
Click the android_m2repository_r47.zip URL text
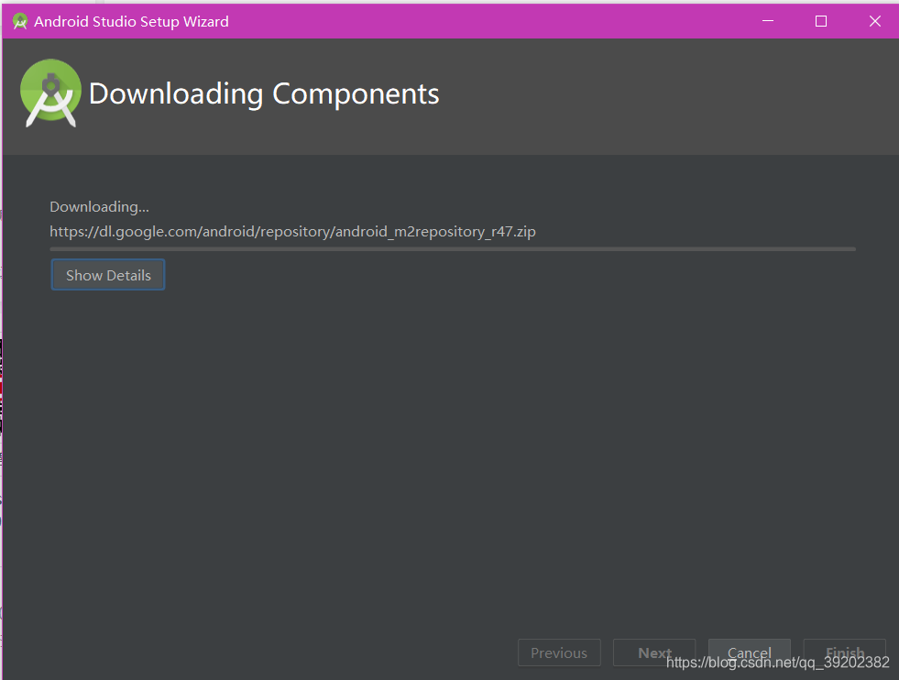pos(292,232)
